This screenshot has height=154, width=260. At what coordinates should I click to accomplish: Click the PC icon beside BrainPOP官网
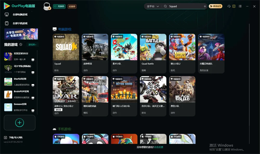click(x=33, y=98)
